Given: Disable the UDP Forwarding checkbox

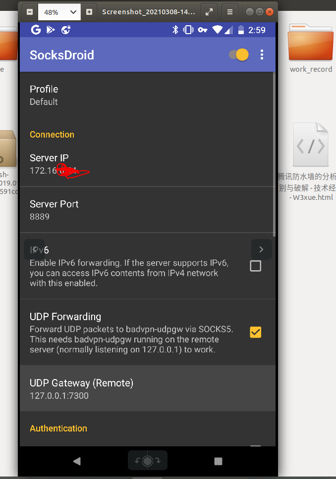Looking at the screenshot, I should 255,332.
